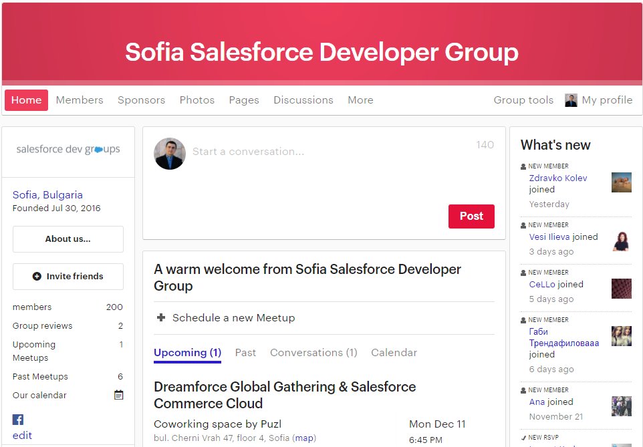Screen dimensions: 643x447
Task: Click the What's new heading
Action: pos(555,145)
